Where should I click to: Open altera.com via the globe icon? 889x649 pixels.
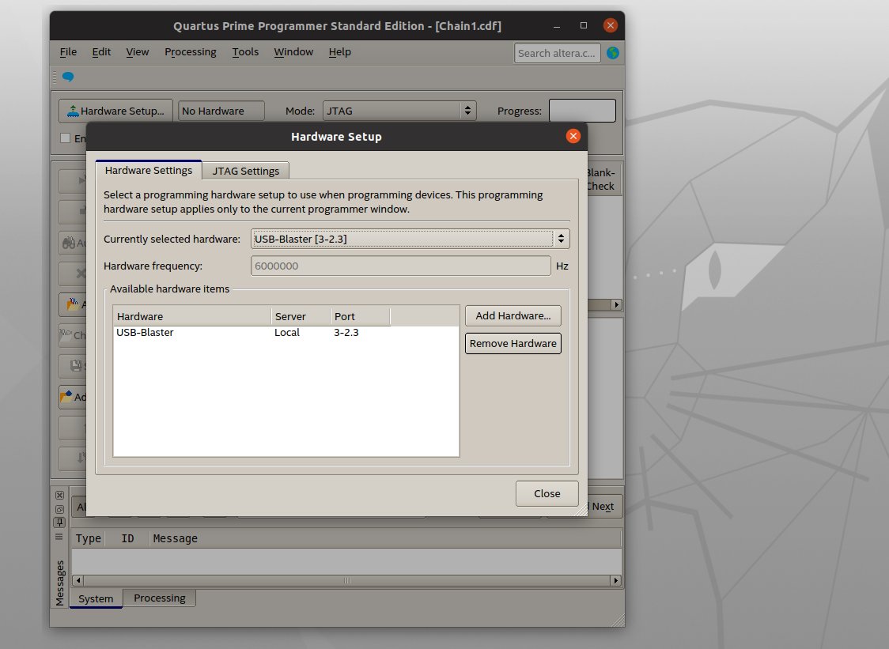[612, 53]
